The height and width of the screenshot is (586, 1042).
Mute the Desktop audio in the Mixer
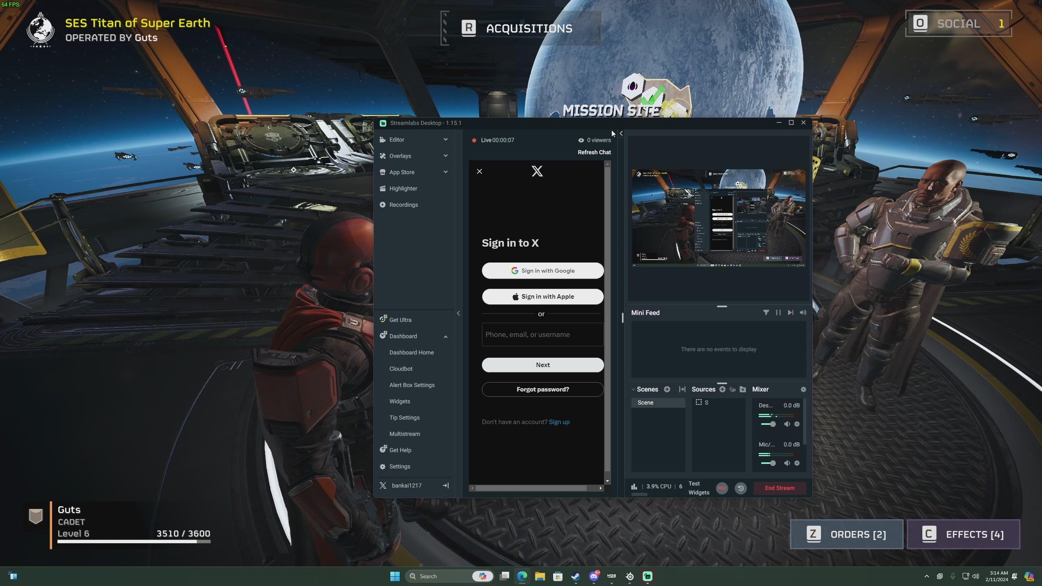(x=787, y=424)
